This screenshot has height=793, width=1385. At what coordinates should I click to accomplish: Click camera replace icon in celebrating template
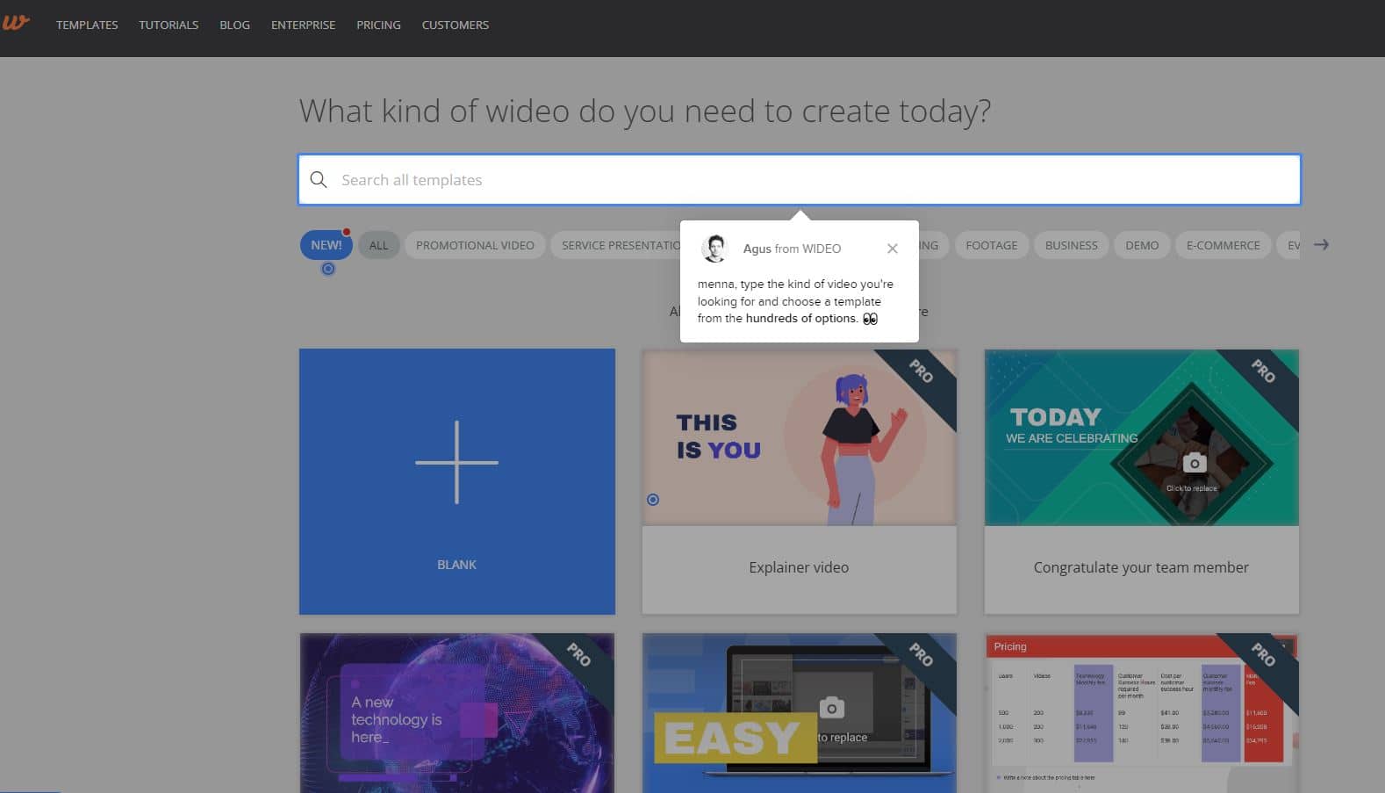1194,462
